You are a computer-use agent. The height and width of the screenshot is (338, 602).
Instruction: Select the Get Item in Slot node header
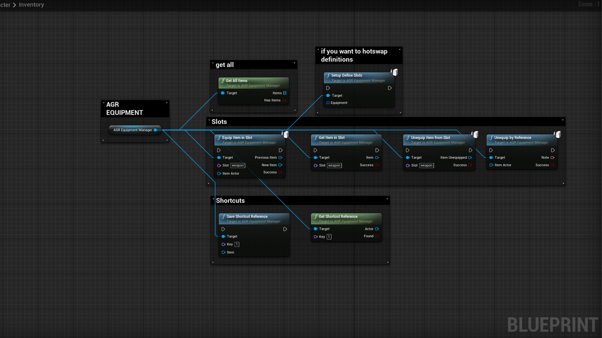[346, 139]
